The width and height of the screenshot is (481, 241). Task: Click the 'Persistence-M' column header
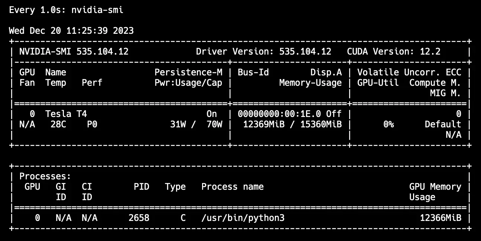point(188,72)
